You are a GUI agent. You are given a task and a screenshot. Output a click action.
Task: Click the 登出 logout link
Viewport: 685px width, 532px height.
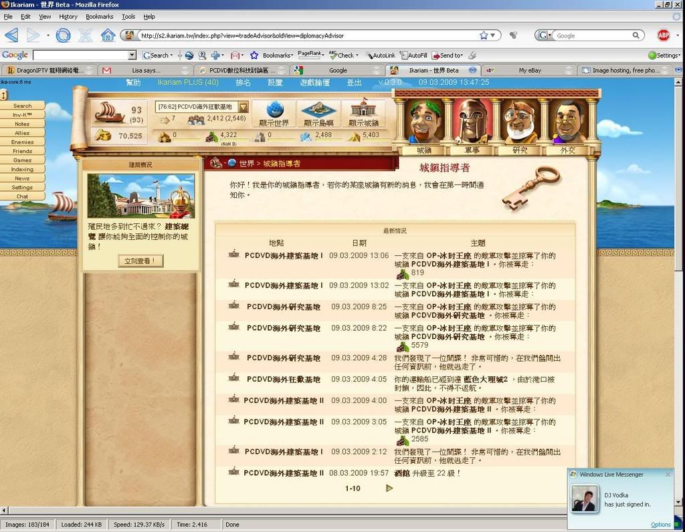coord(354,82)
